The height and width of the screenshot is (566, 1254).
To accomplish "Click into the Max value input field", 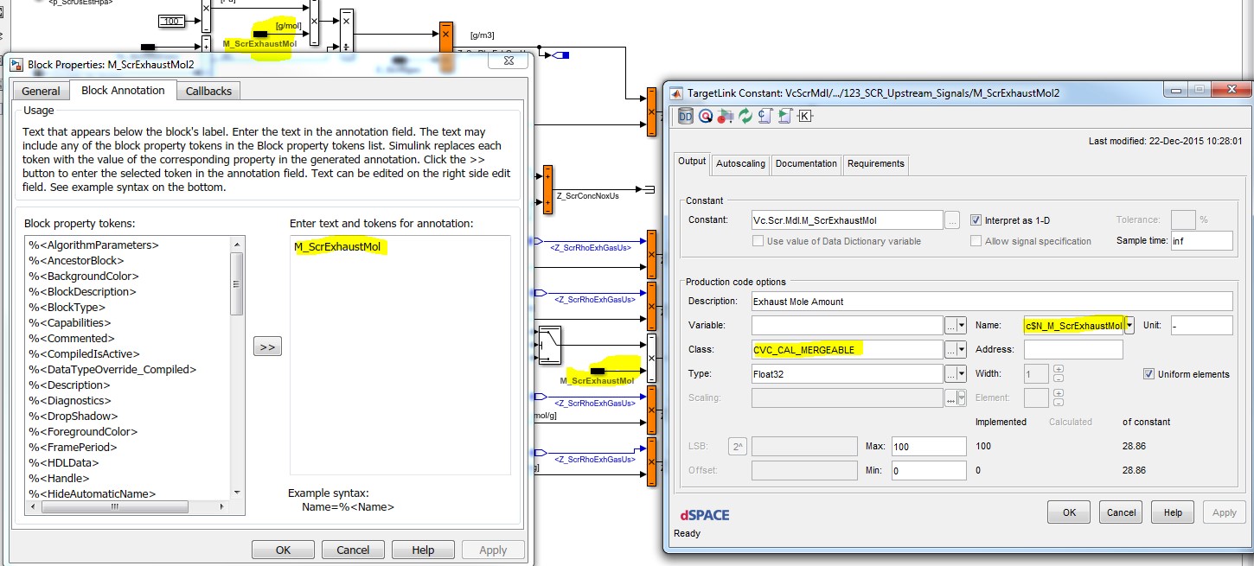I will click(x=928, y=447).
